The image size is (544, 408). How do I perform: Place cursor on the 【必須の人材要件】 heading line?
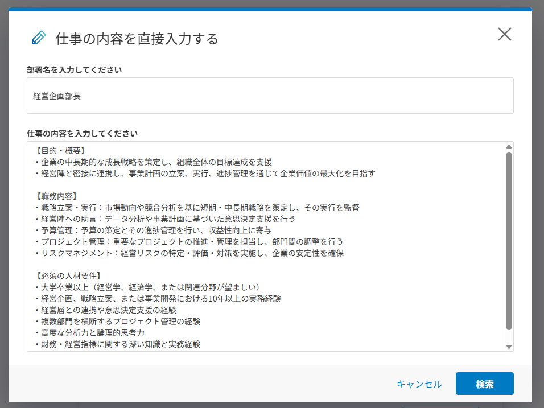click(x=67, y=276)
